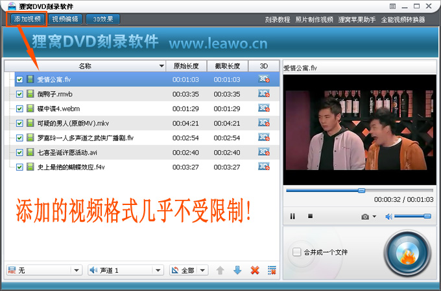Open the 全能视频转换器 link

click(x=403, y=19)
